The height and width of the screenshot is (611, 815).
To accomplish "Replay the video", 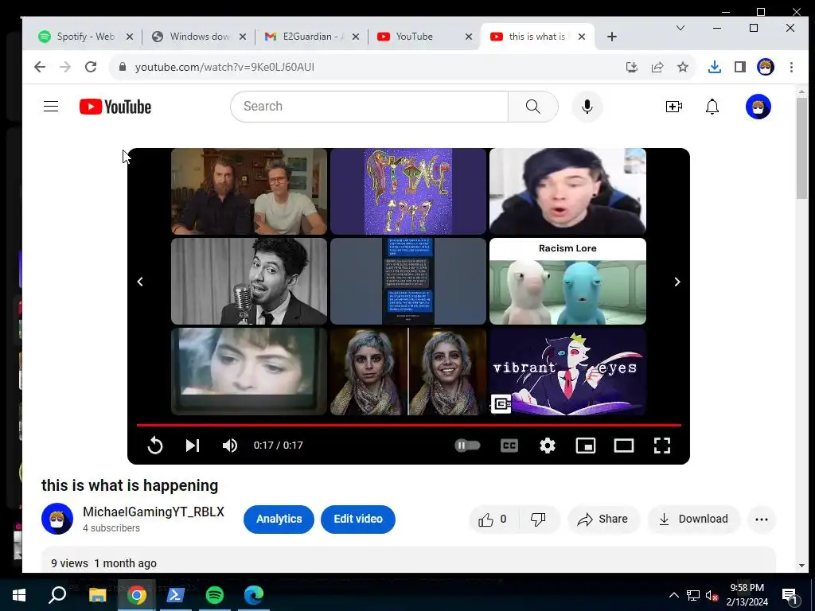I will click(x=155, y=446).
